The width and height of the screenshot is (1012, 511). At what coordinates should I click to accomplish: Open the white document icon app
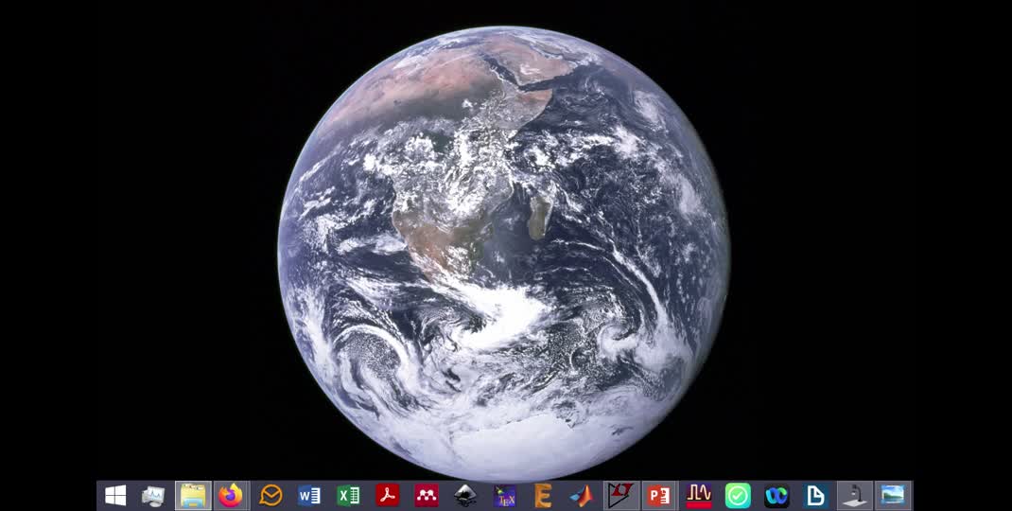pos(815,496)
